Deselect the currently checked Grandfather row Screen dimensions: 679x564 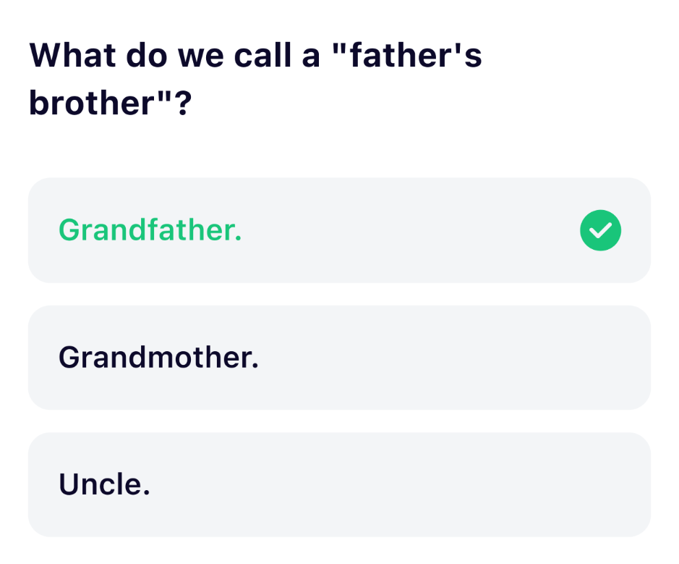(x=339, y=230)
